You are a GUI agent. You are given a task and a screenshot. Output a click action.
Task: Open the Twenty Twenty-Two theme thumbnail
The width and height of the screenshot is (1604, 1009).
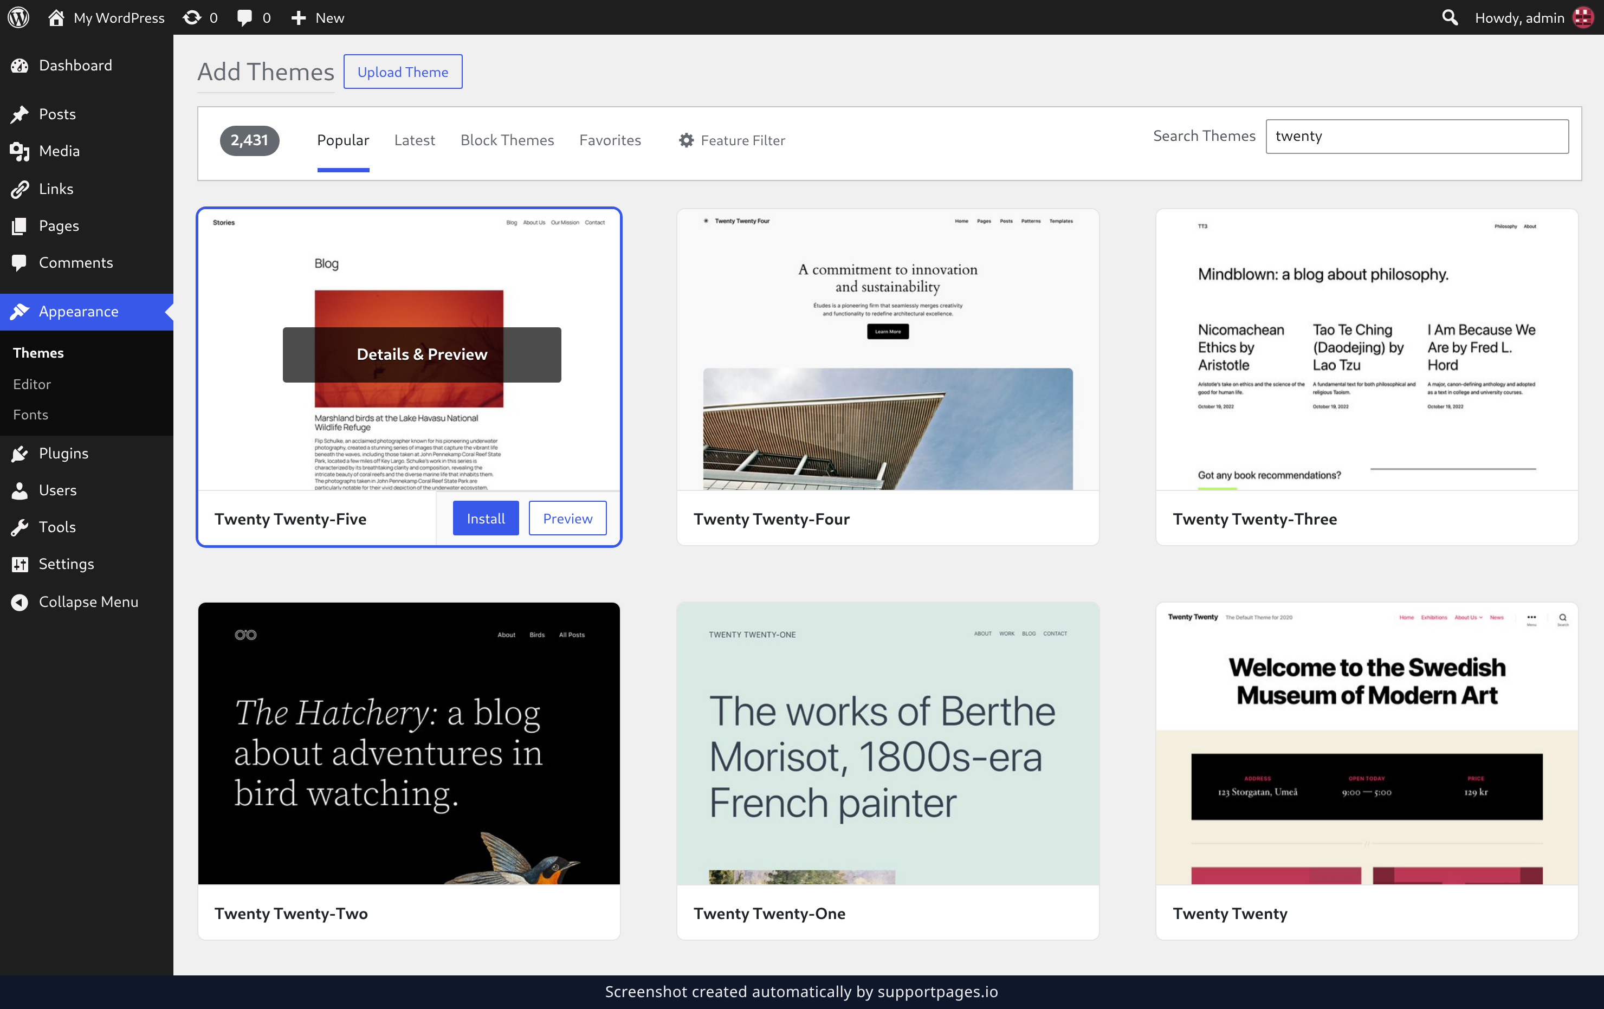point(409,743)
